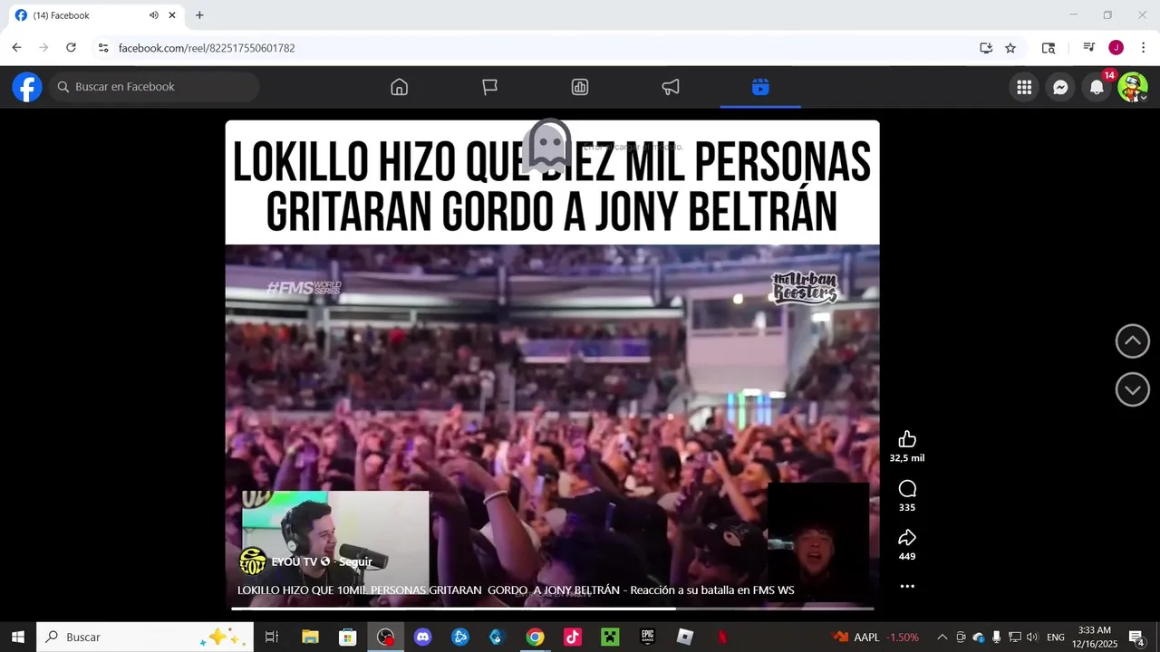The image size is (1160, 652).
Task: Go back in browser history
Action: pos(16,48)
